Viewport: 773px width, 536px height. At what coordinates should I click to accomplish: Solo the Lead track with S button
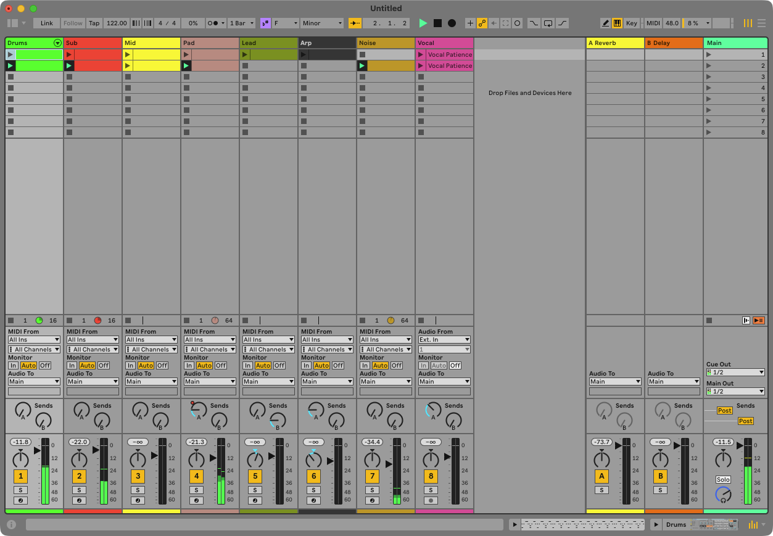[255, 490]
